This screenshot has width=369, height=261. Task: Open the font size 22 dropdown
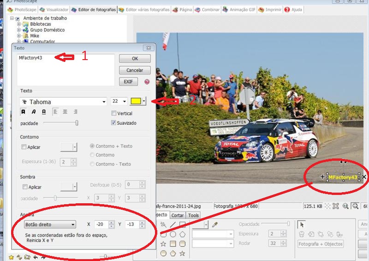(x=125, y=101)
